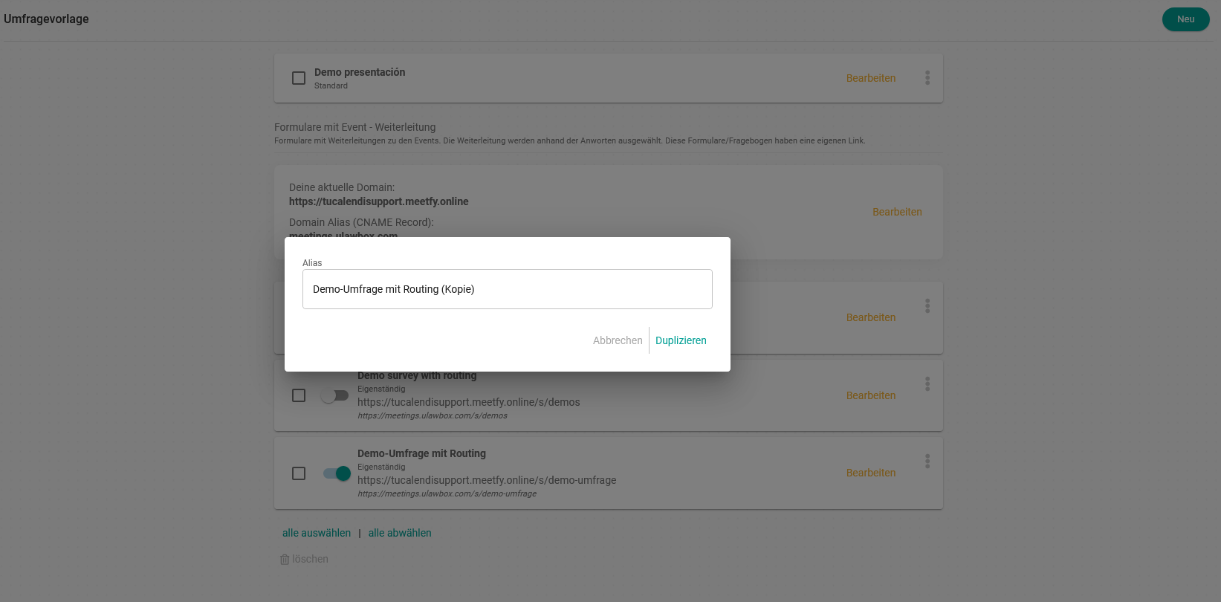Check the Demo presentación checkbox
Image resolution: width=1221 pixels, height=602 pixels.
[x=299, y=78]
